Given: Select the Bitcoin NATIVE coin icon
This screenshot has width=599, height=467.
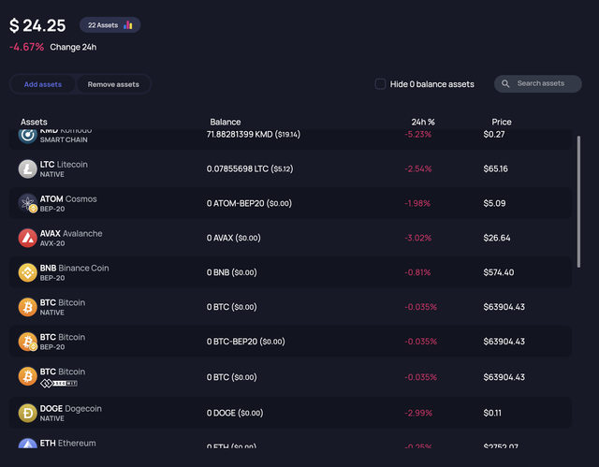Looking at the screenshot, I should click(x=27, y=307).
